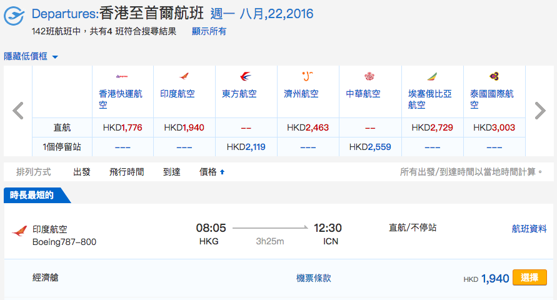Collapse the 隱藏低價框 price grid dropdown

[31, 56]
